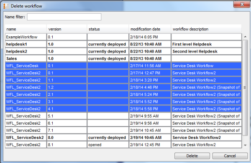This screenshot has width=251, height=163.
Task: Select WFL_ServiceDesk2 version 5.1 row
Action: (x=123, y=116)
